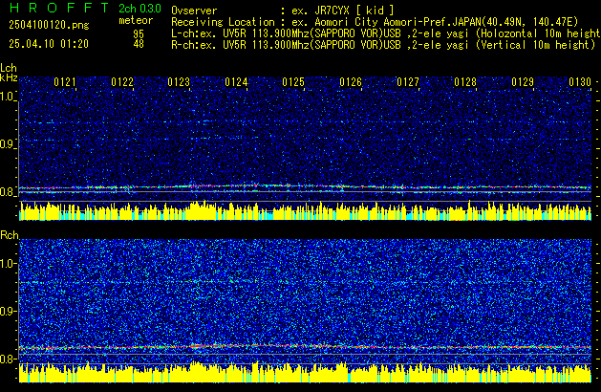601x392 pixels.
Task: Select the 0124 time marker
Action: click(236, 82)
